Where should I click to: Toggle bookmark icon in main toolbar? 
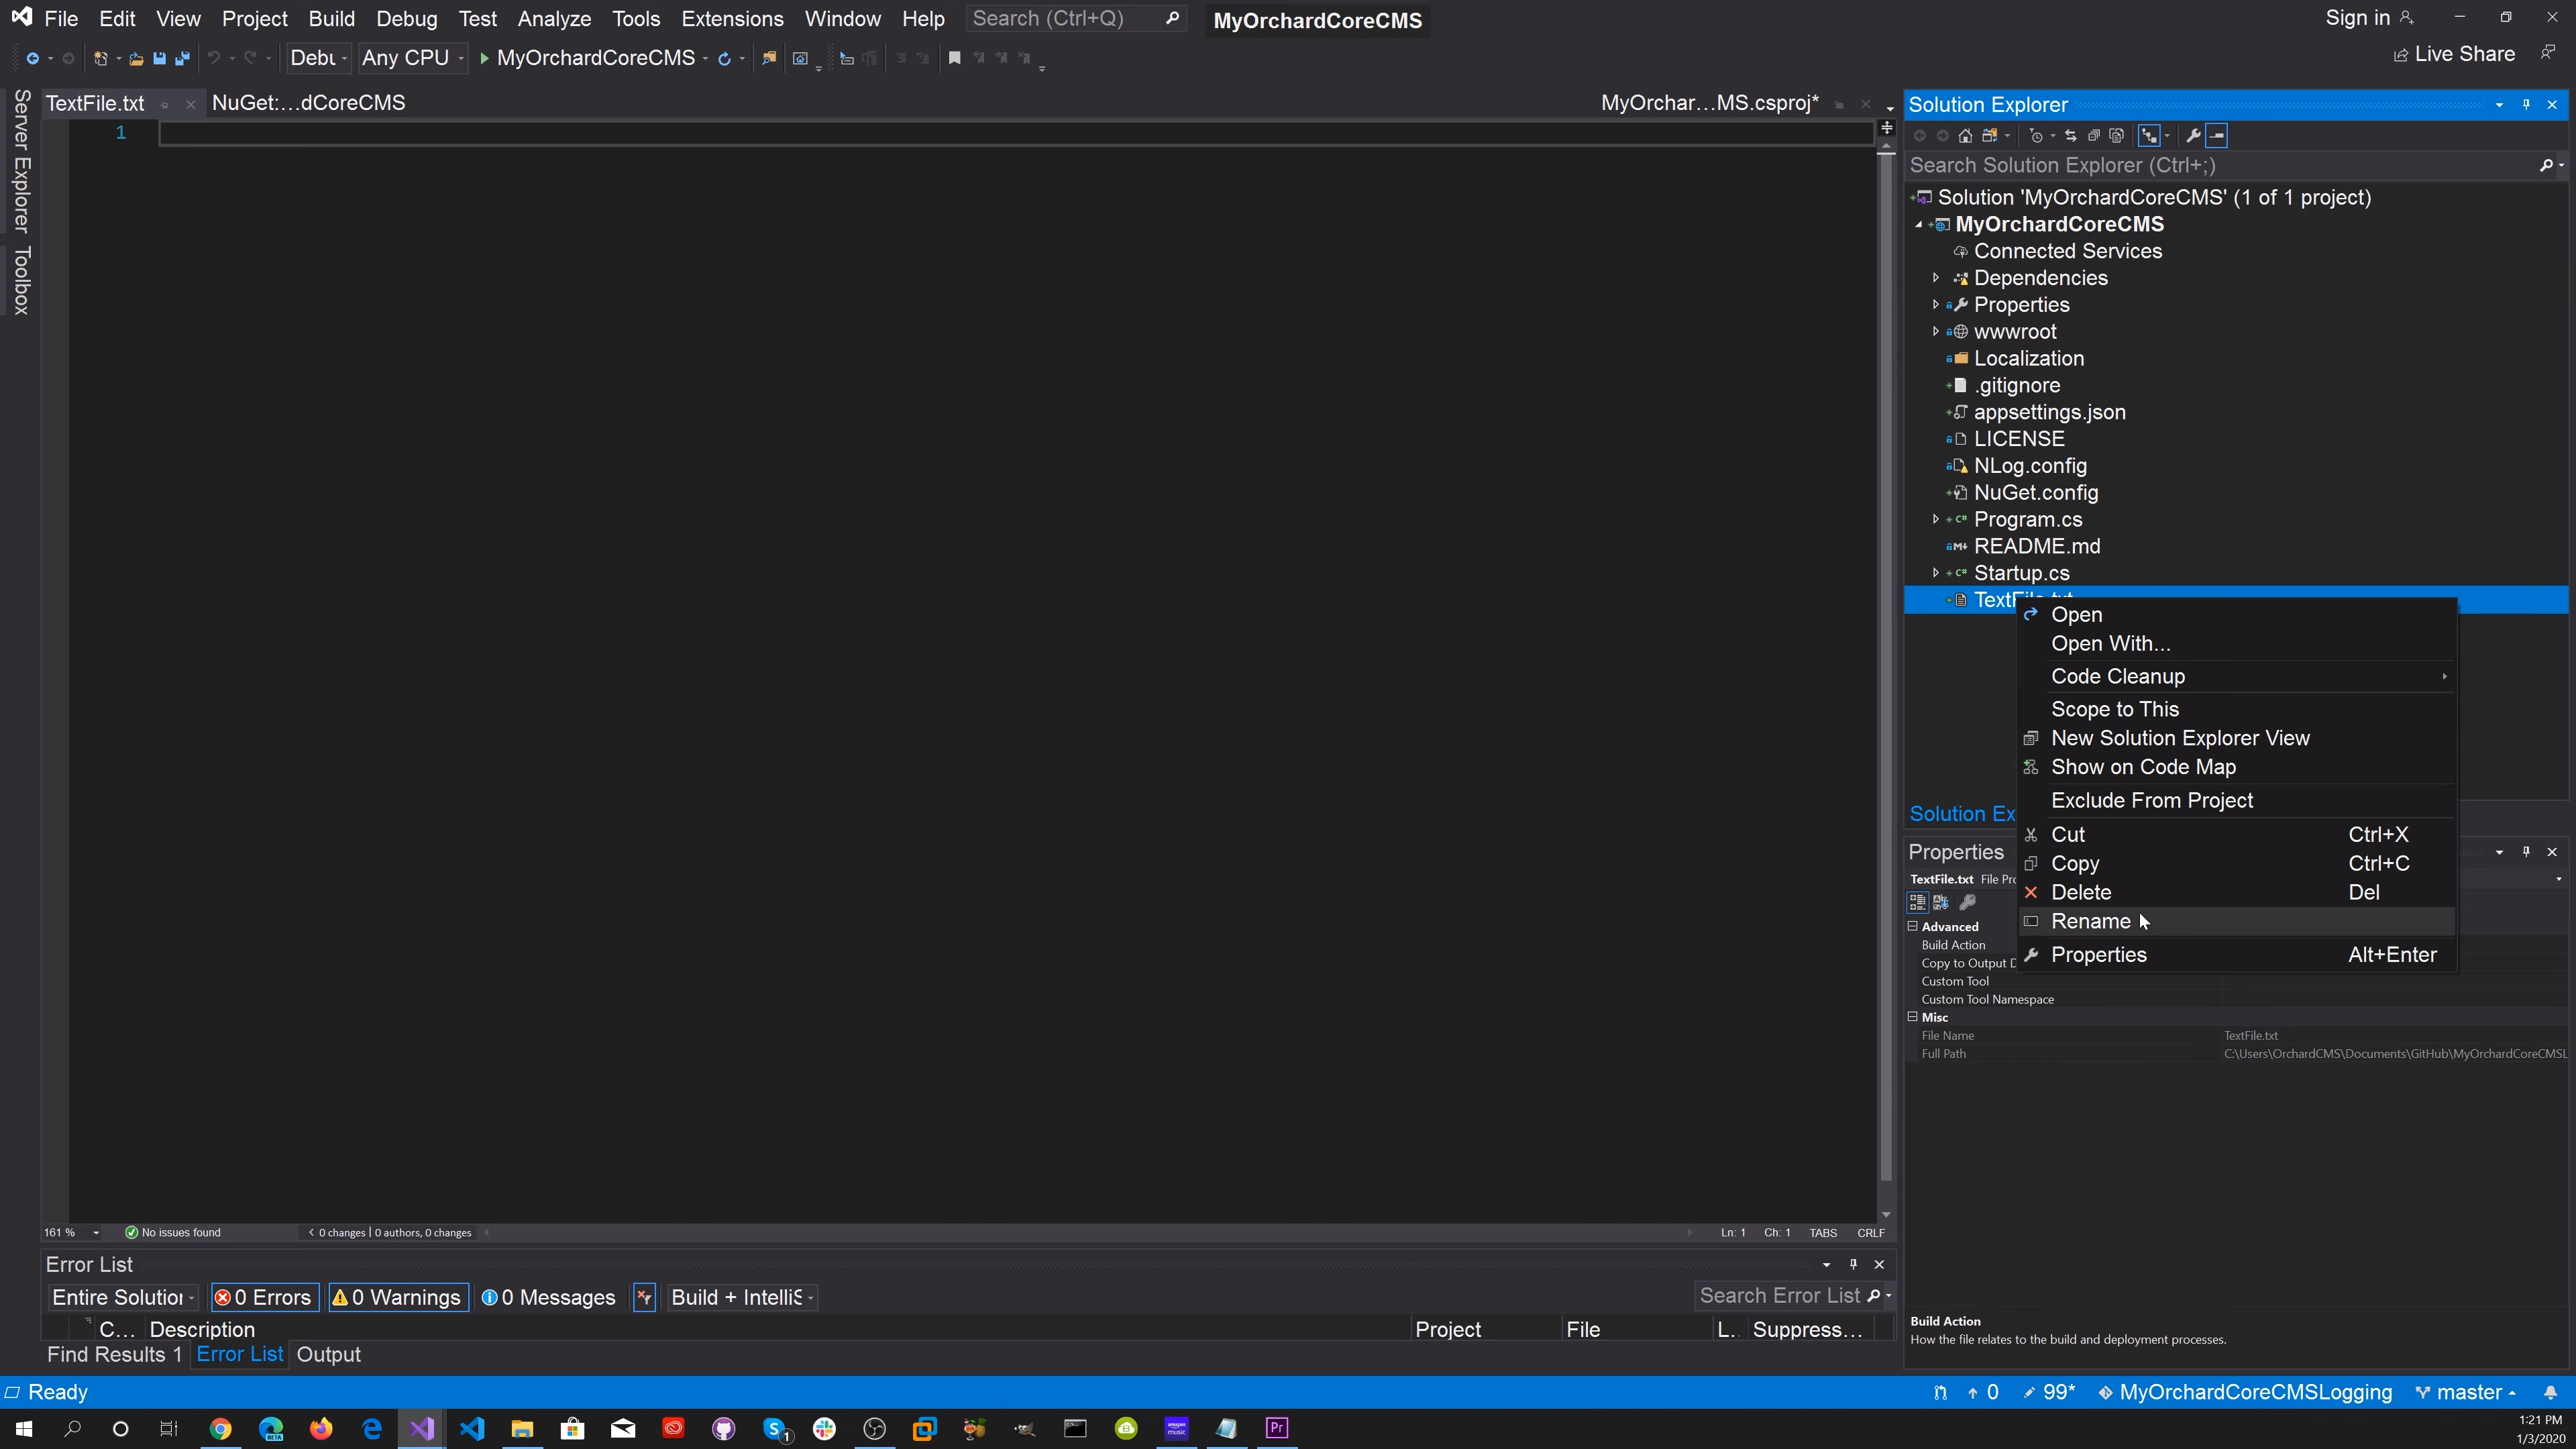[x=955, y=58]
